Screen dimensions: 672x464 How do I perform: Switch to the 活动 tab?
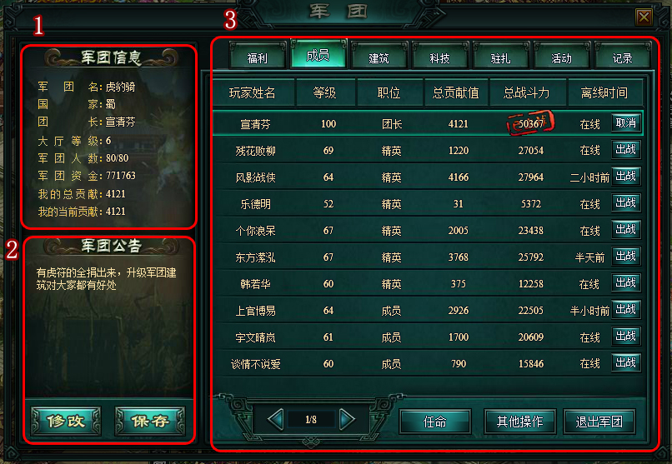tap(561, 57)
